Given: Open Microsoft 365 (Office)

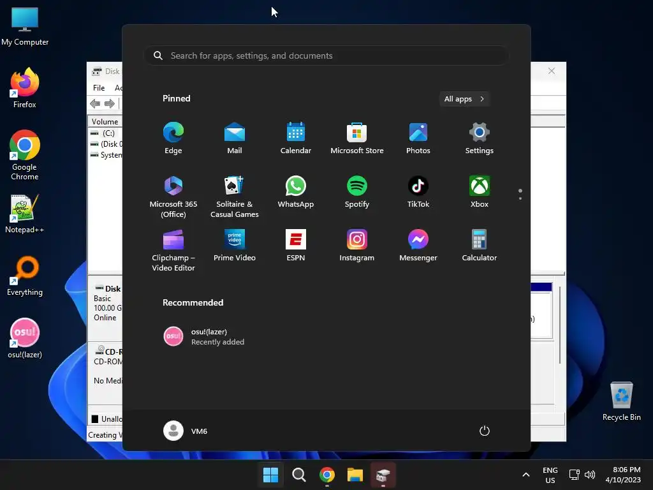Looking at the screenshot, I should tap(173, 197).
